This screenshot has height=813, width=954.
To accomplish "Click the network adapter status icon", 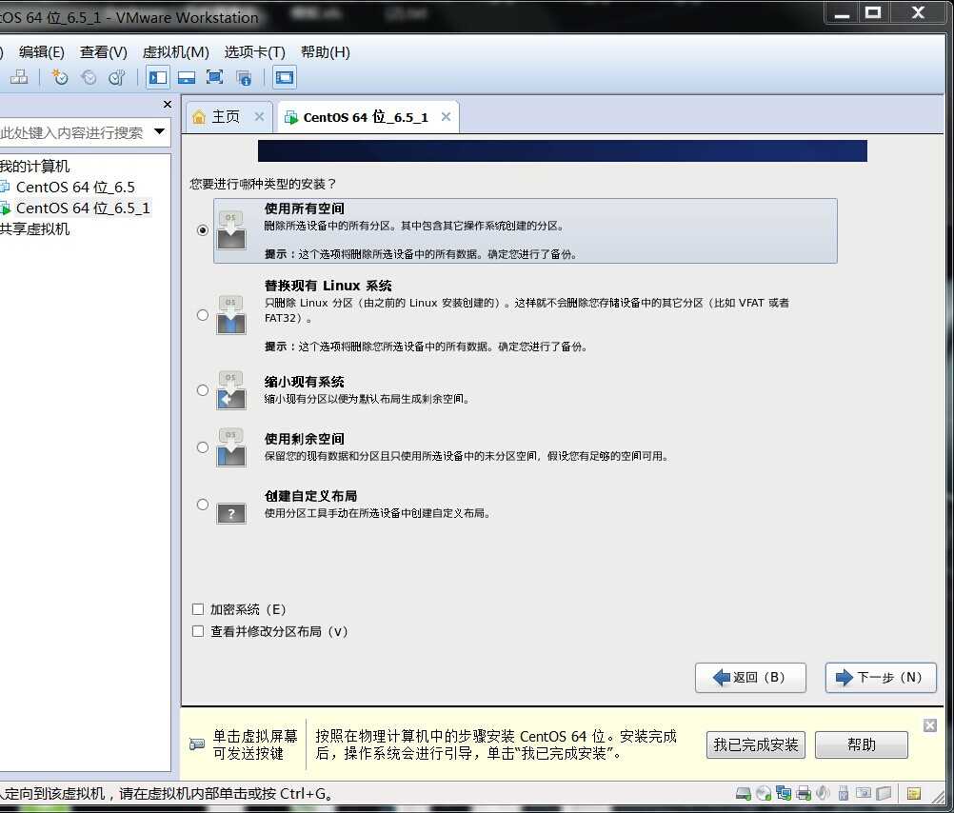I will coord(783,793).
